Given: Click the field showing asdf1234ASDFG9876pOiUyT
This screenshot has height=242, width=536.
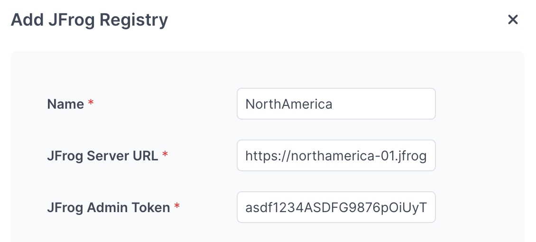Looking at the screenshot, I should (x=336, y=207).
